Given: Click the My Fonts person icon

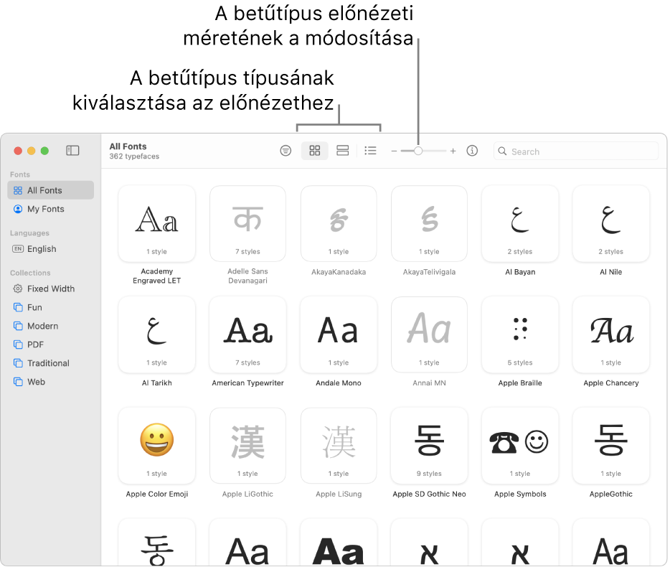Looking at the screenshot, I should pyautogui.click(x=18, y=209).
